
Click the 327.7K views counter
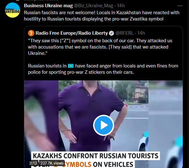pos(52,163)
